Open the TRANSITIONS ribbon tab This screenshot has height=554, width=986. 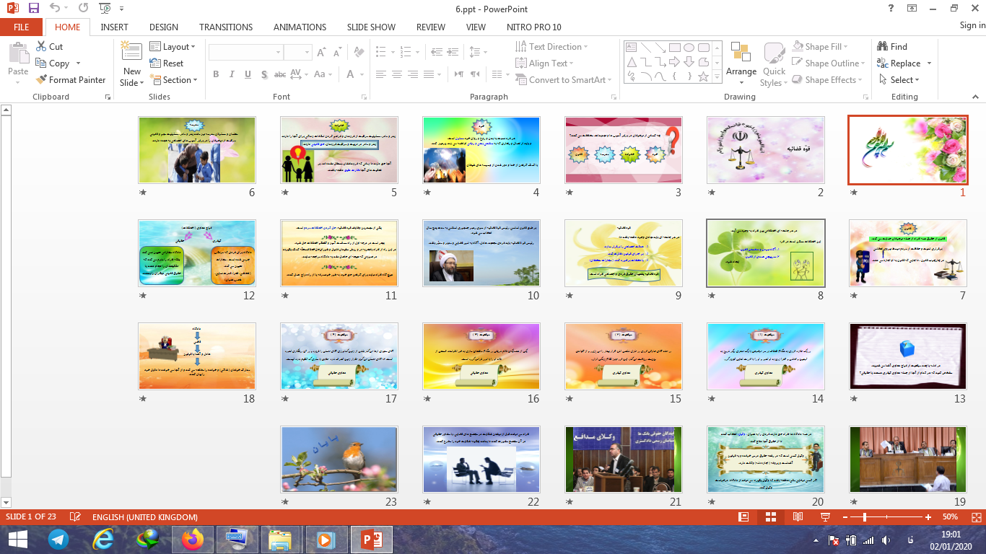coord(226,27)
